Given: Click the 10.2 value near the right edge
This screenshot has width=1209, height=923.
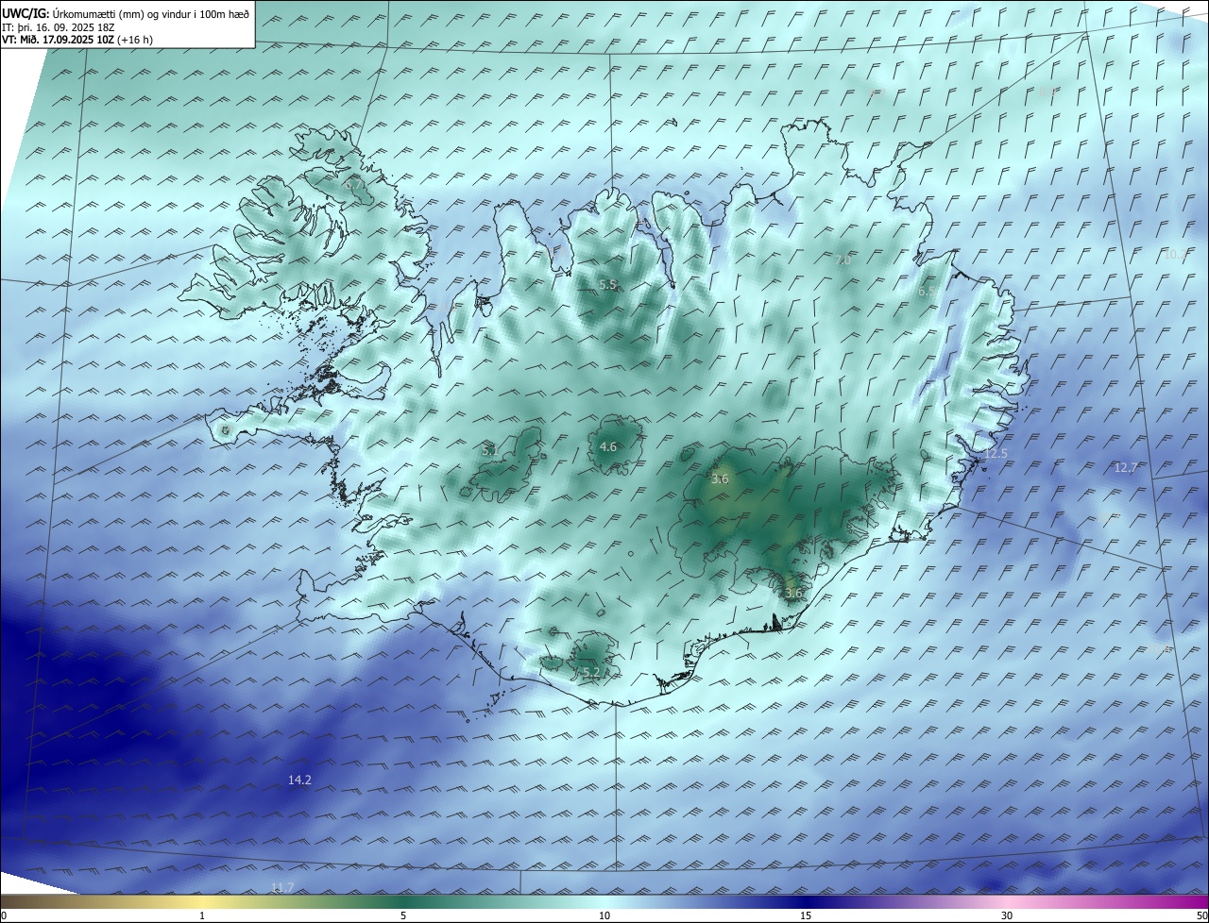Looking at the screenshot, I should click(x=1174, y=254).
